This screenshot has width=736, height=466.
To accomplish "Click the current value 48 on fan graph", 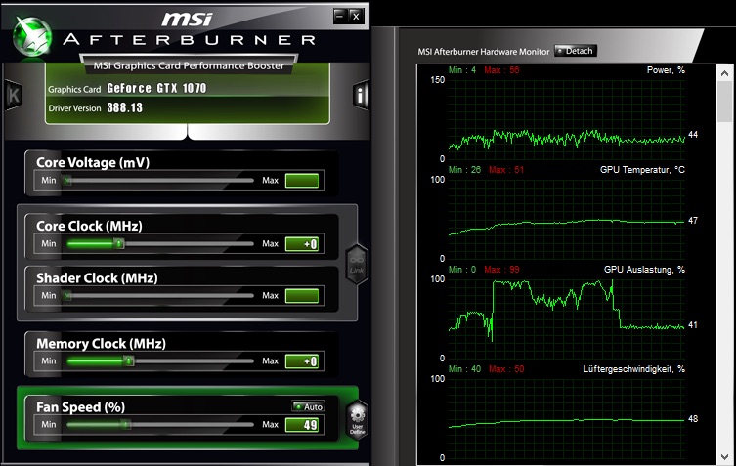I will (693, 418).
